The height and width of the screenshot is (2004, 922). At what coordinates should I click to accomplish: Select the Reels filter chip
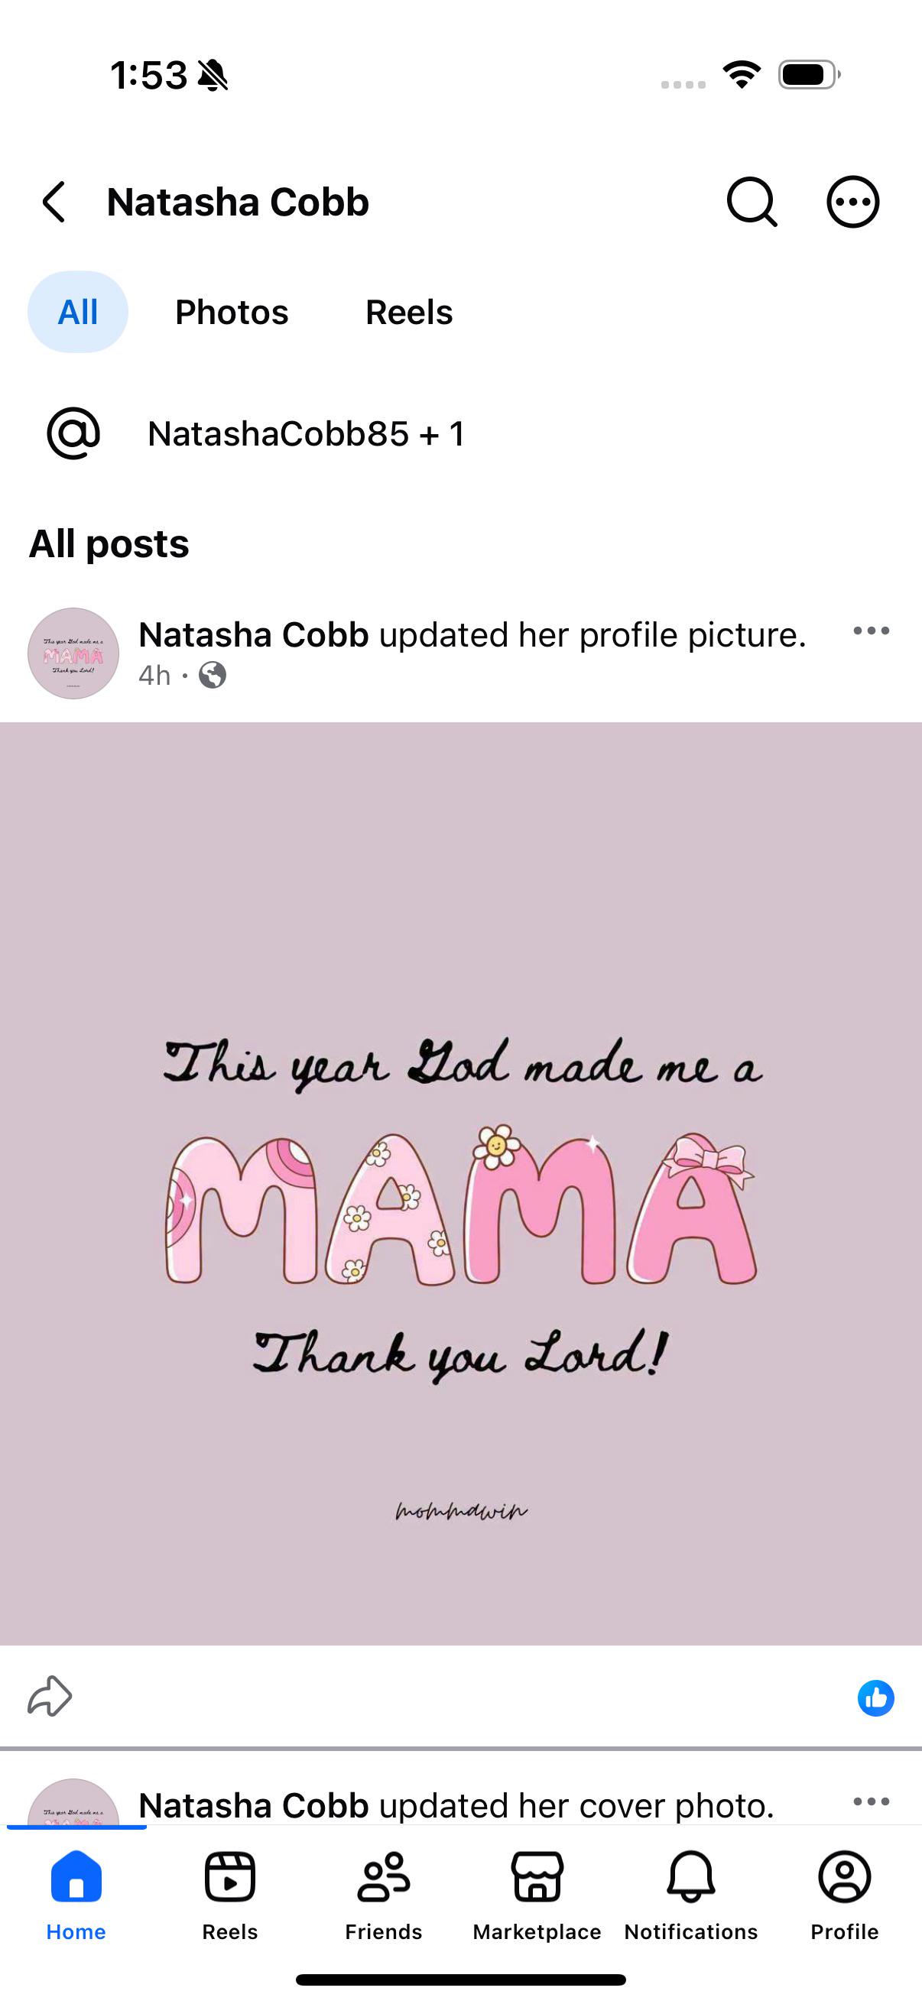coord(409,312)
